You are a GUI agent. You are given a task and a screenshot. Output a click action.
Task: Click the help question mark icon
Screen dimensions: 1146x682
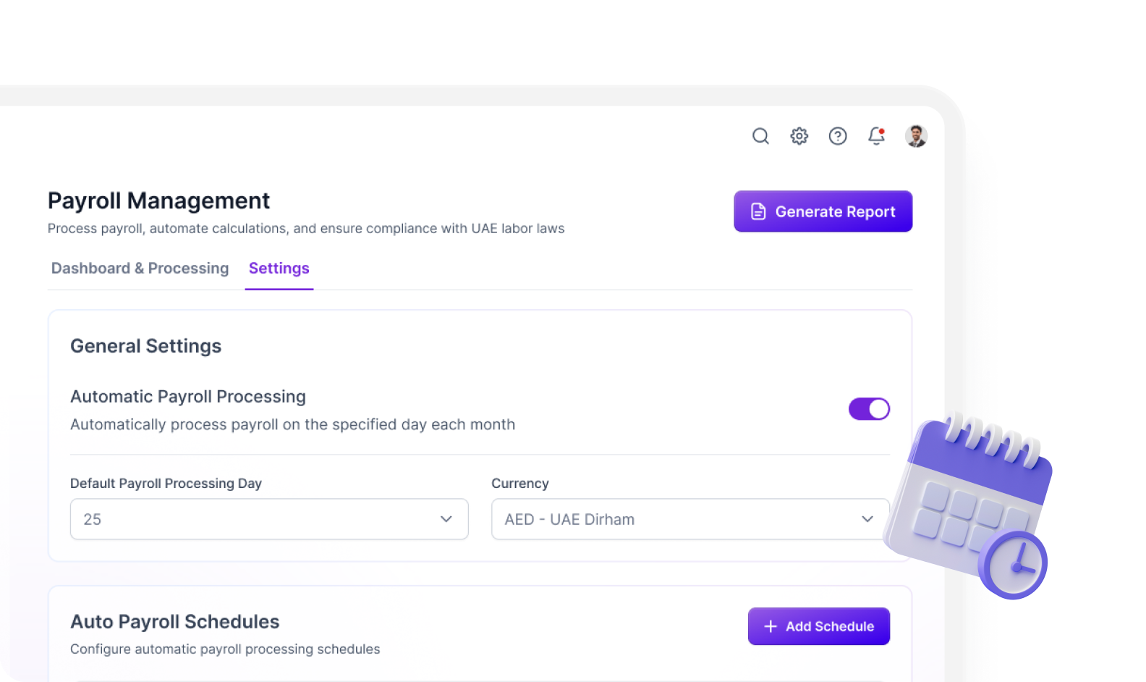pos(838,136)
